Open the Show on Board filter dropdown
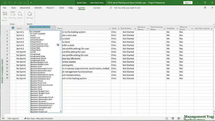The height and width of the screenshot is (121, 215). point(192,28)
